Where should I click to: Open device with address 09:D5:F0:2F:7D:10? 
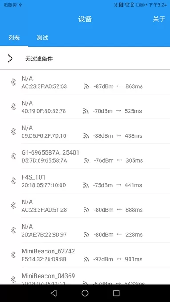tap(85, 131)
